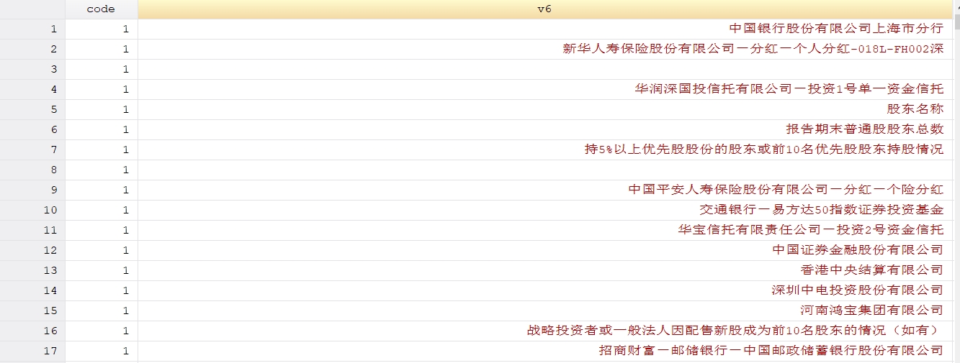Click cell starting '战略投资者或一般法人'
The height and width of the screenshot is (363, 960).
pos(545,331)
